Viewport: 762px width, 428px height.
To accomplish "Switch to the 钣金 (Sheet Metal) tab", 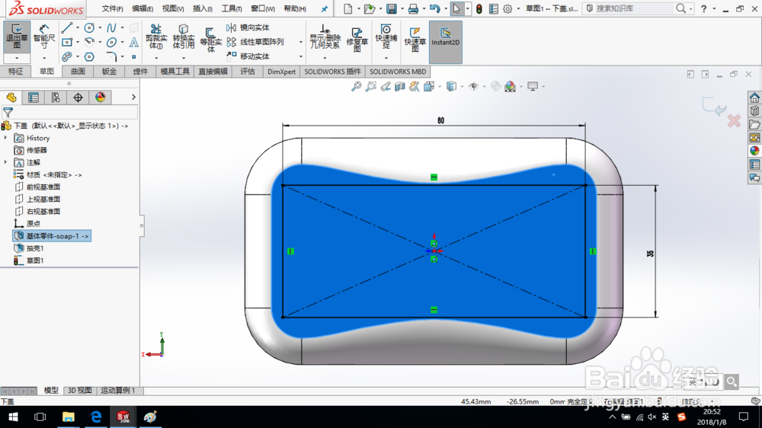I will pos(109,72).
